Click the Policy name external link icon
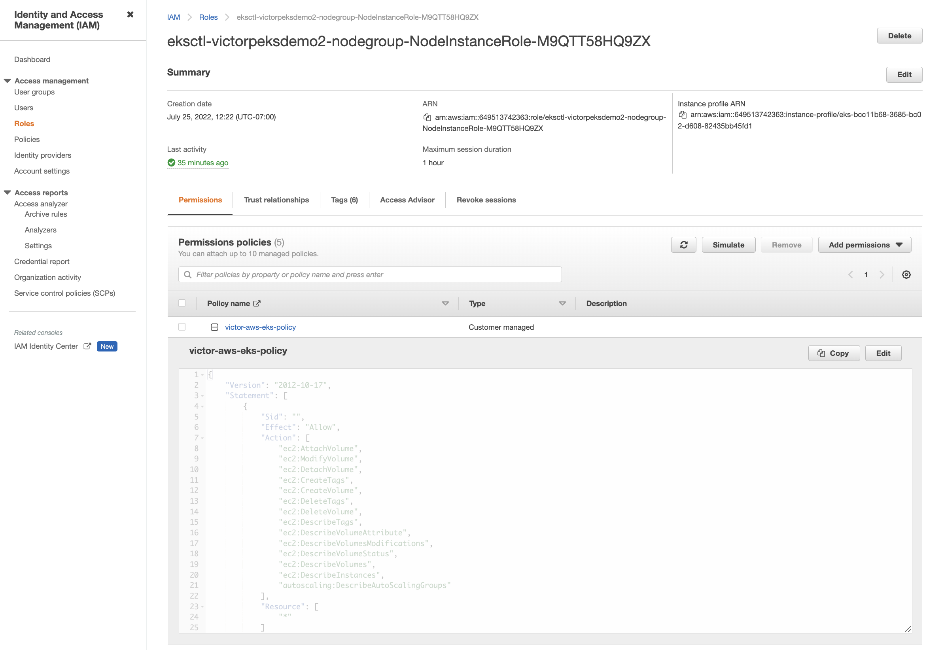The height and width of the screenshot is (650, 942). [x=257, y=303]
